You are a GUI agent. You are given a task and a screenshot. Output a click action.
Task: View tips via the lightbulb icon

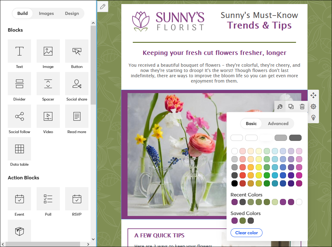pos(313,118)
